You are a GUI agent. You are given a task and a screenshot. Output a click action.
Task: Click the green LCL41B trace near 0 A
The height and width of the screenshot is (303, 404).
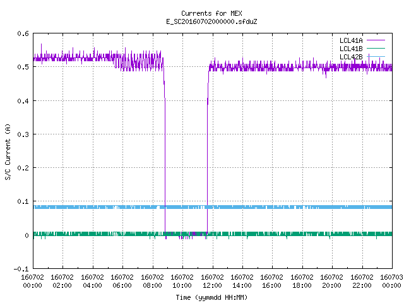coord(213,234)
